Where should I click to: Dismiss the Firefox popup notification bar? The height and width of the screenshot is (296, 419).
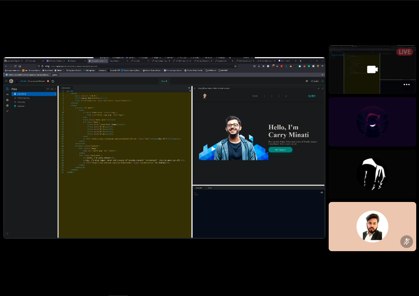click(322, 75)
